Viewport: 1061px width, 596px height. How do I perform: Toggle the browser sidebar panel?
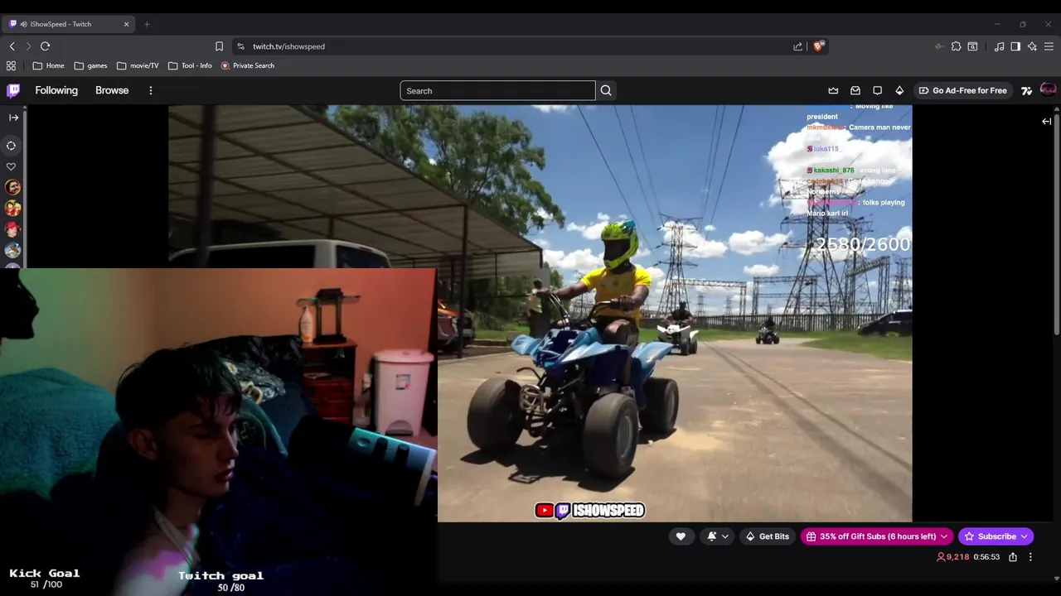coord(1015,46)
